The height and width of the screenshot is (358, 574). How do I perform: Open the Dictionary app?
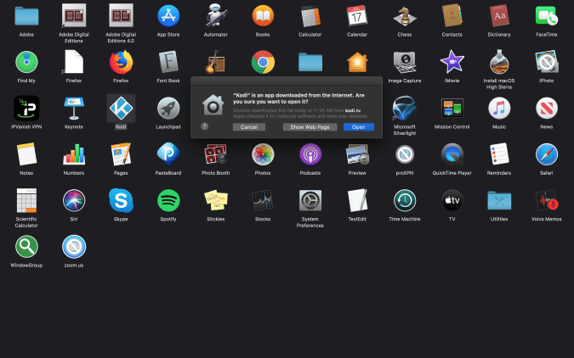(499, 16)
